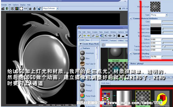Viewport: 173px width, 107px height.
Task: Create a Phong material
Action: click(x=85, y=85)
